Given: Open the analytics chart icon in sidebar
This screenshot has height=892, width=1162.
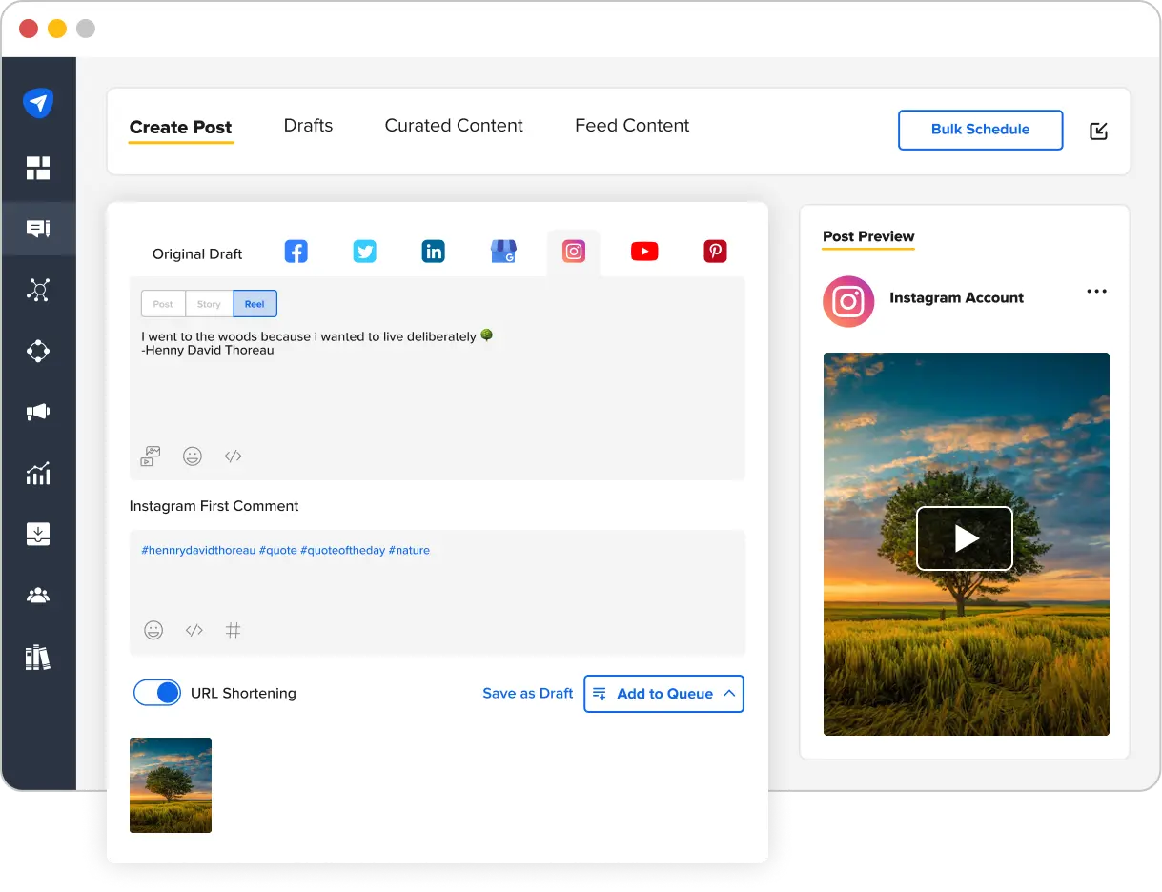Looking at the screenshot, I should pos(38,473).
